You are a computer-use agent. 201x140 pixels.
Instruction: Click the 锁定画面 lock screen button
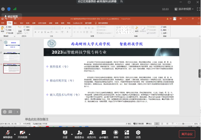point(11,17)
